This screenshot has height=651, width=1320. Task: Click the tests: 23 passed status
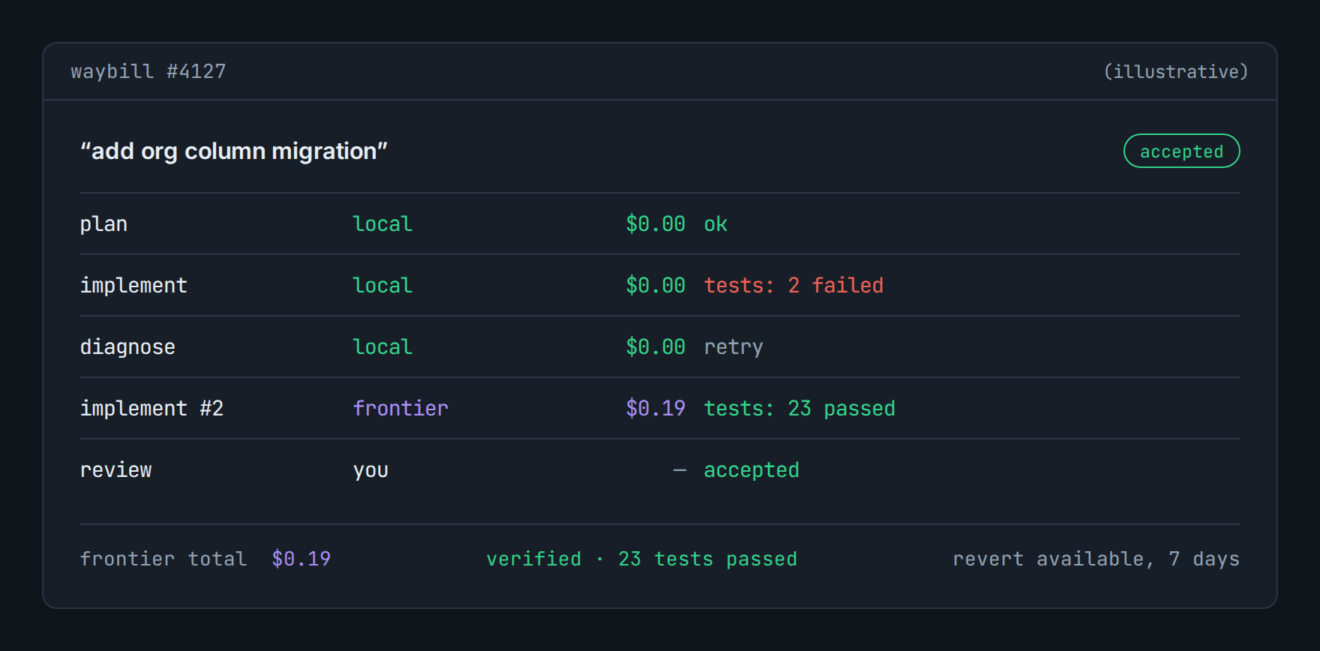point(799,409)
